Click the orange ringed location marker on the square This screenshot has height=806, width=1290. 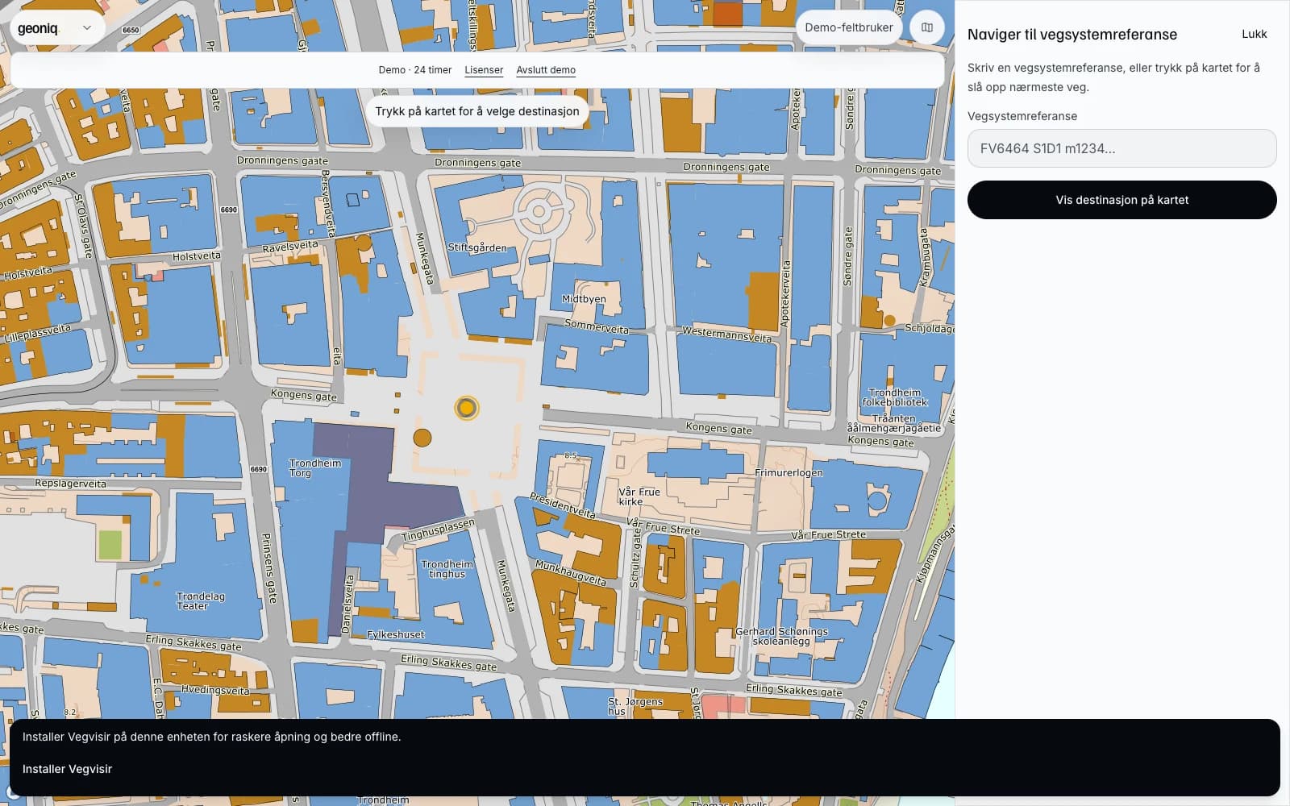click(x=466, y=408)
